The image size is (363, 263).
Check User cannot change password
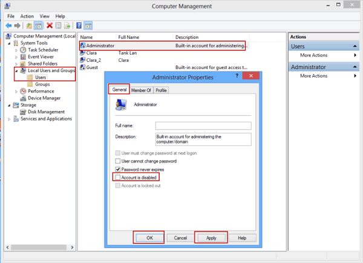[x=118, y=161]
